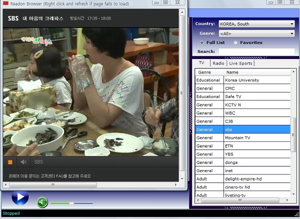Viewport: 300px width, 219px height.
Task: Switch to the Radio tab
Action: point(218,63)
